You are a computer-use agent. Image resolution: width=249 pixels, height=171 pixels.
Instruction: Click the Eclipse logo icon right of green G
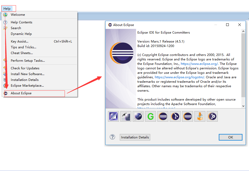(163, 116)
